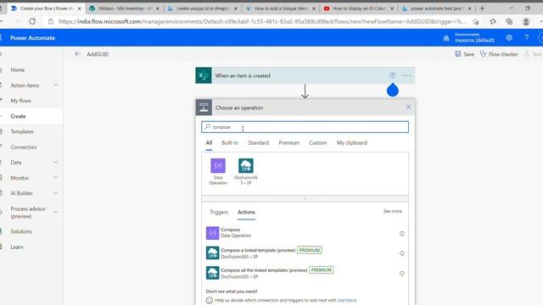The width and height of the screenshot is (543, 305).
Task: Switch to the All filter tab
Action: click(209, 143)
